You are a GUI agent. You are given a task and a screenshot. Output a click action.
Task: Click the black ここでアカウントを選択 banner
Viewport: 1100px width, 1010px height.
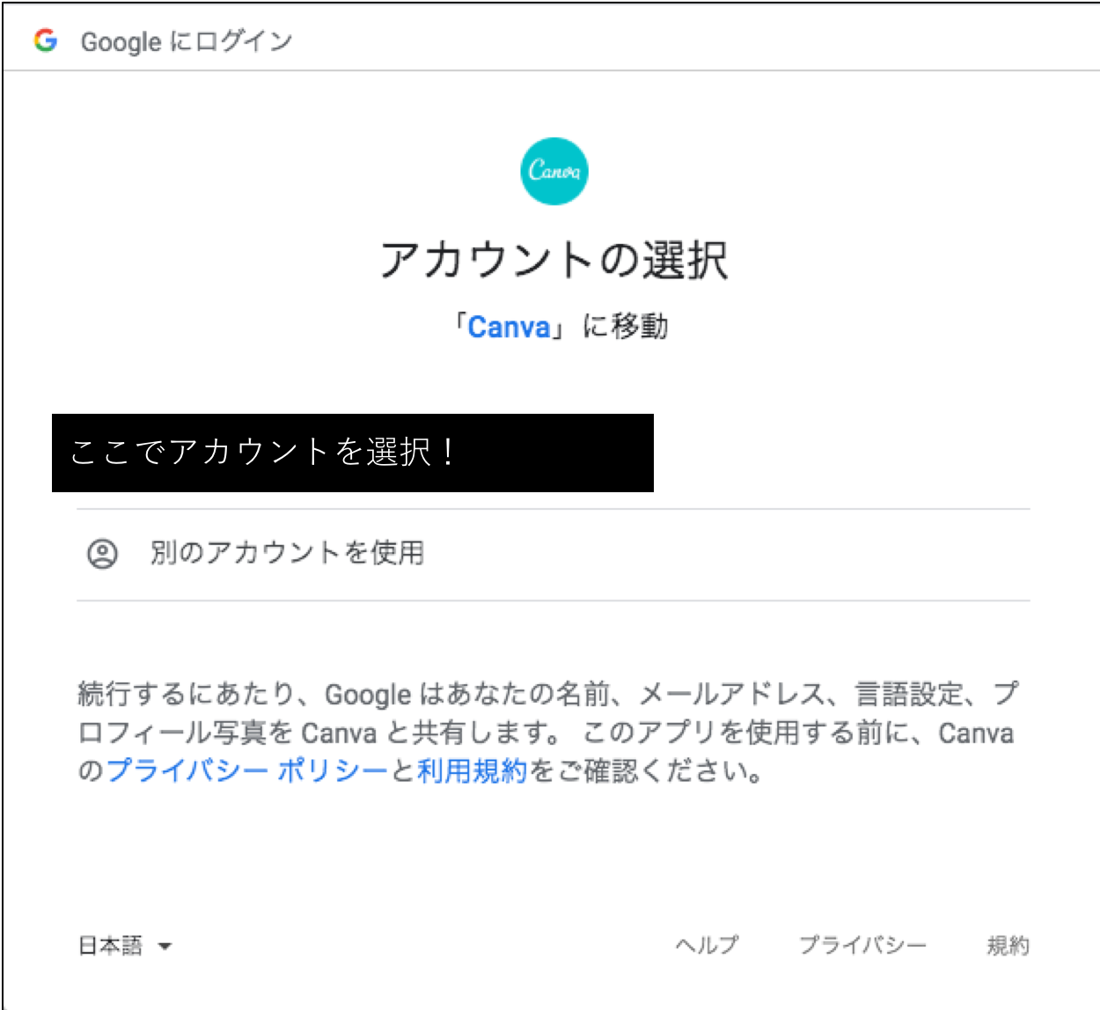click(353, 453)
